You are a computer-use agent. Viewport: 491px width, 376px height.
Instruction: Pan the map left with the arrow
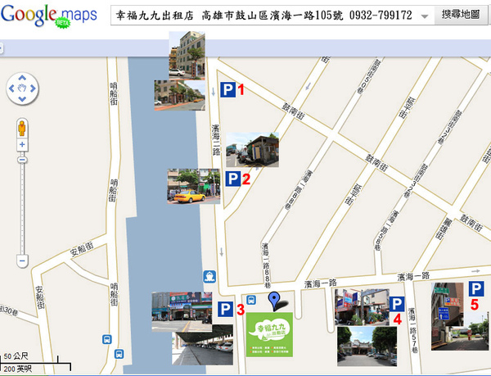tap(11, 88)
